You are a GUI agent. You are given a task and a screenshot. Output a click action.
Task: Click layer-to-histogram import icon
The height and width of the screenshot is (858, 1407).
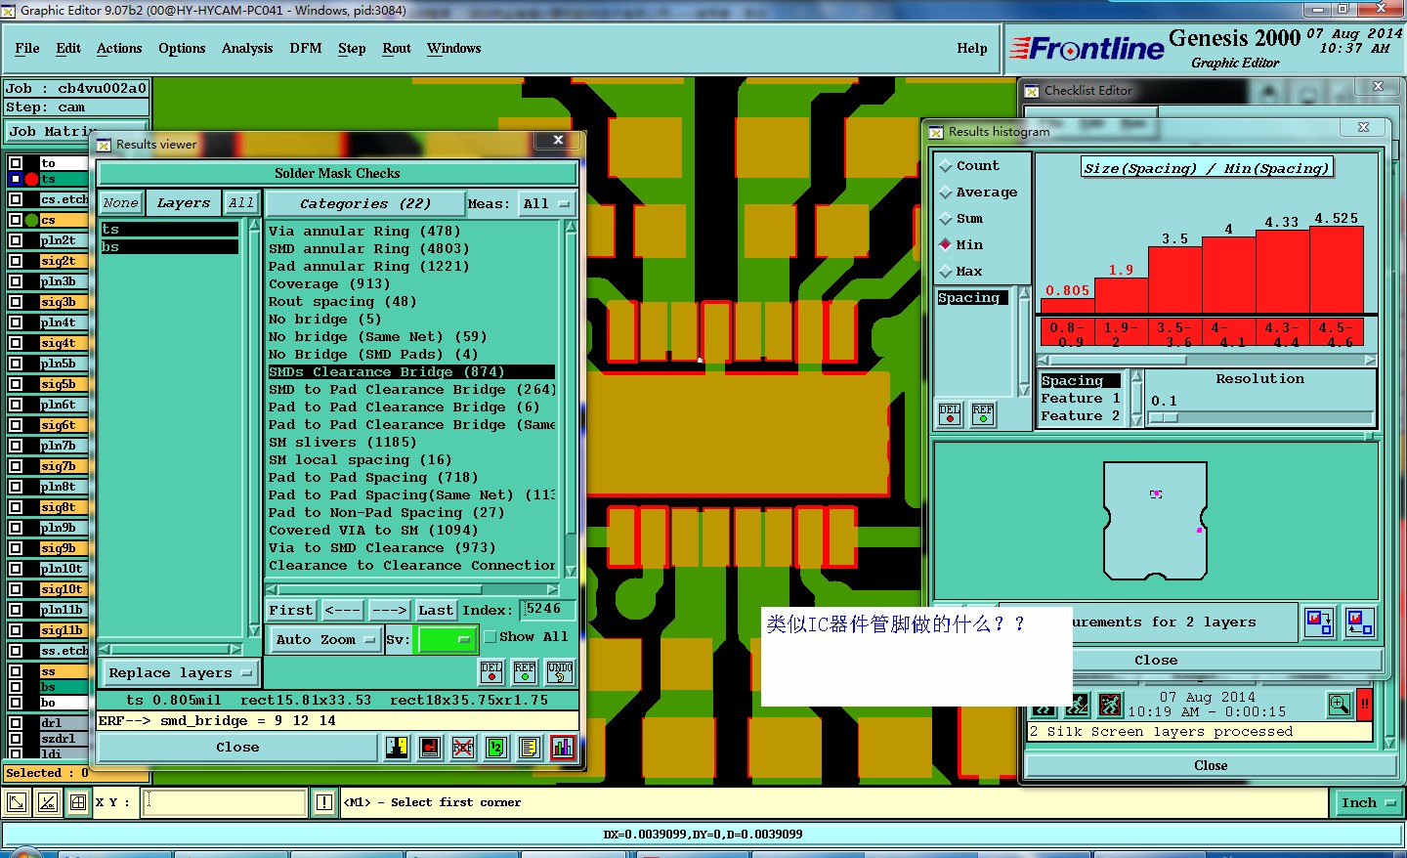[1360, 622]
